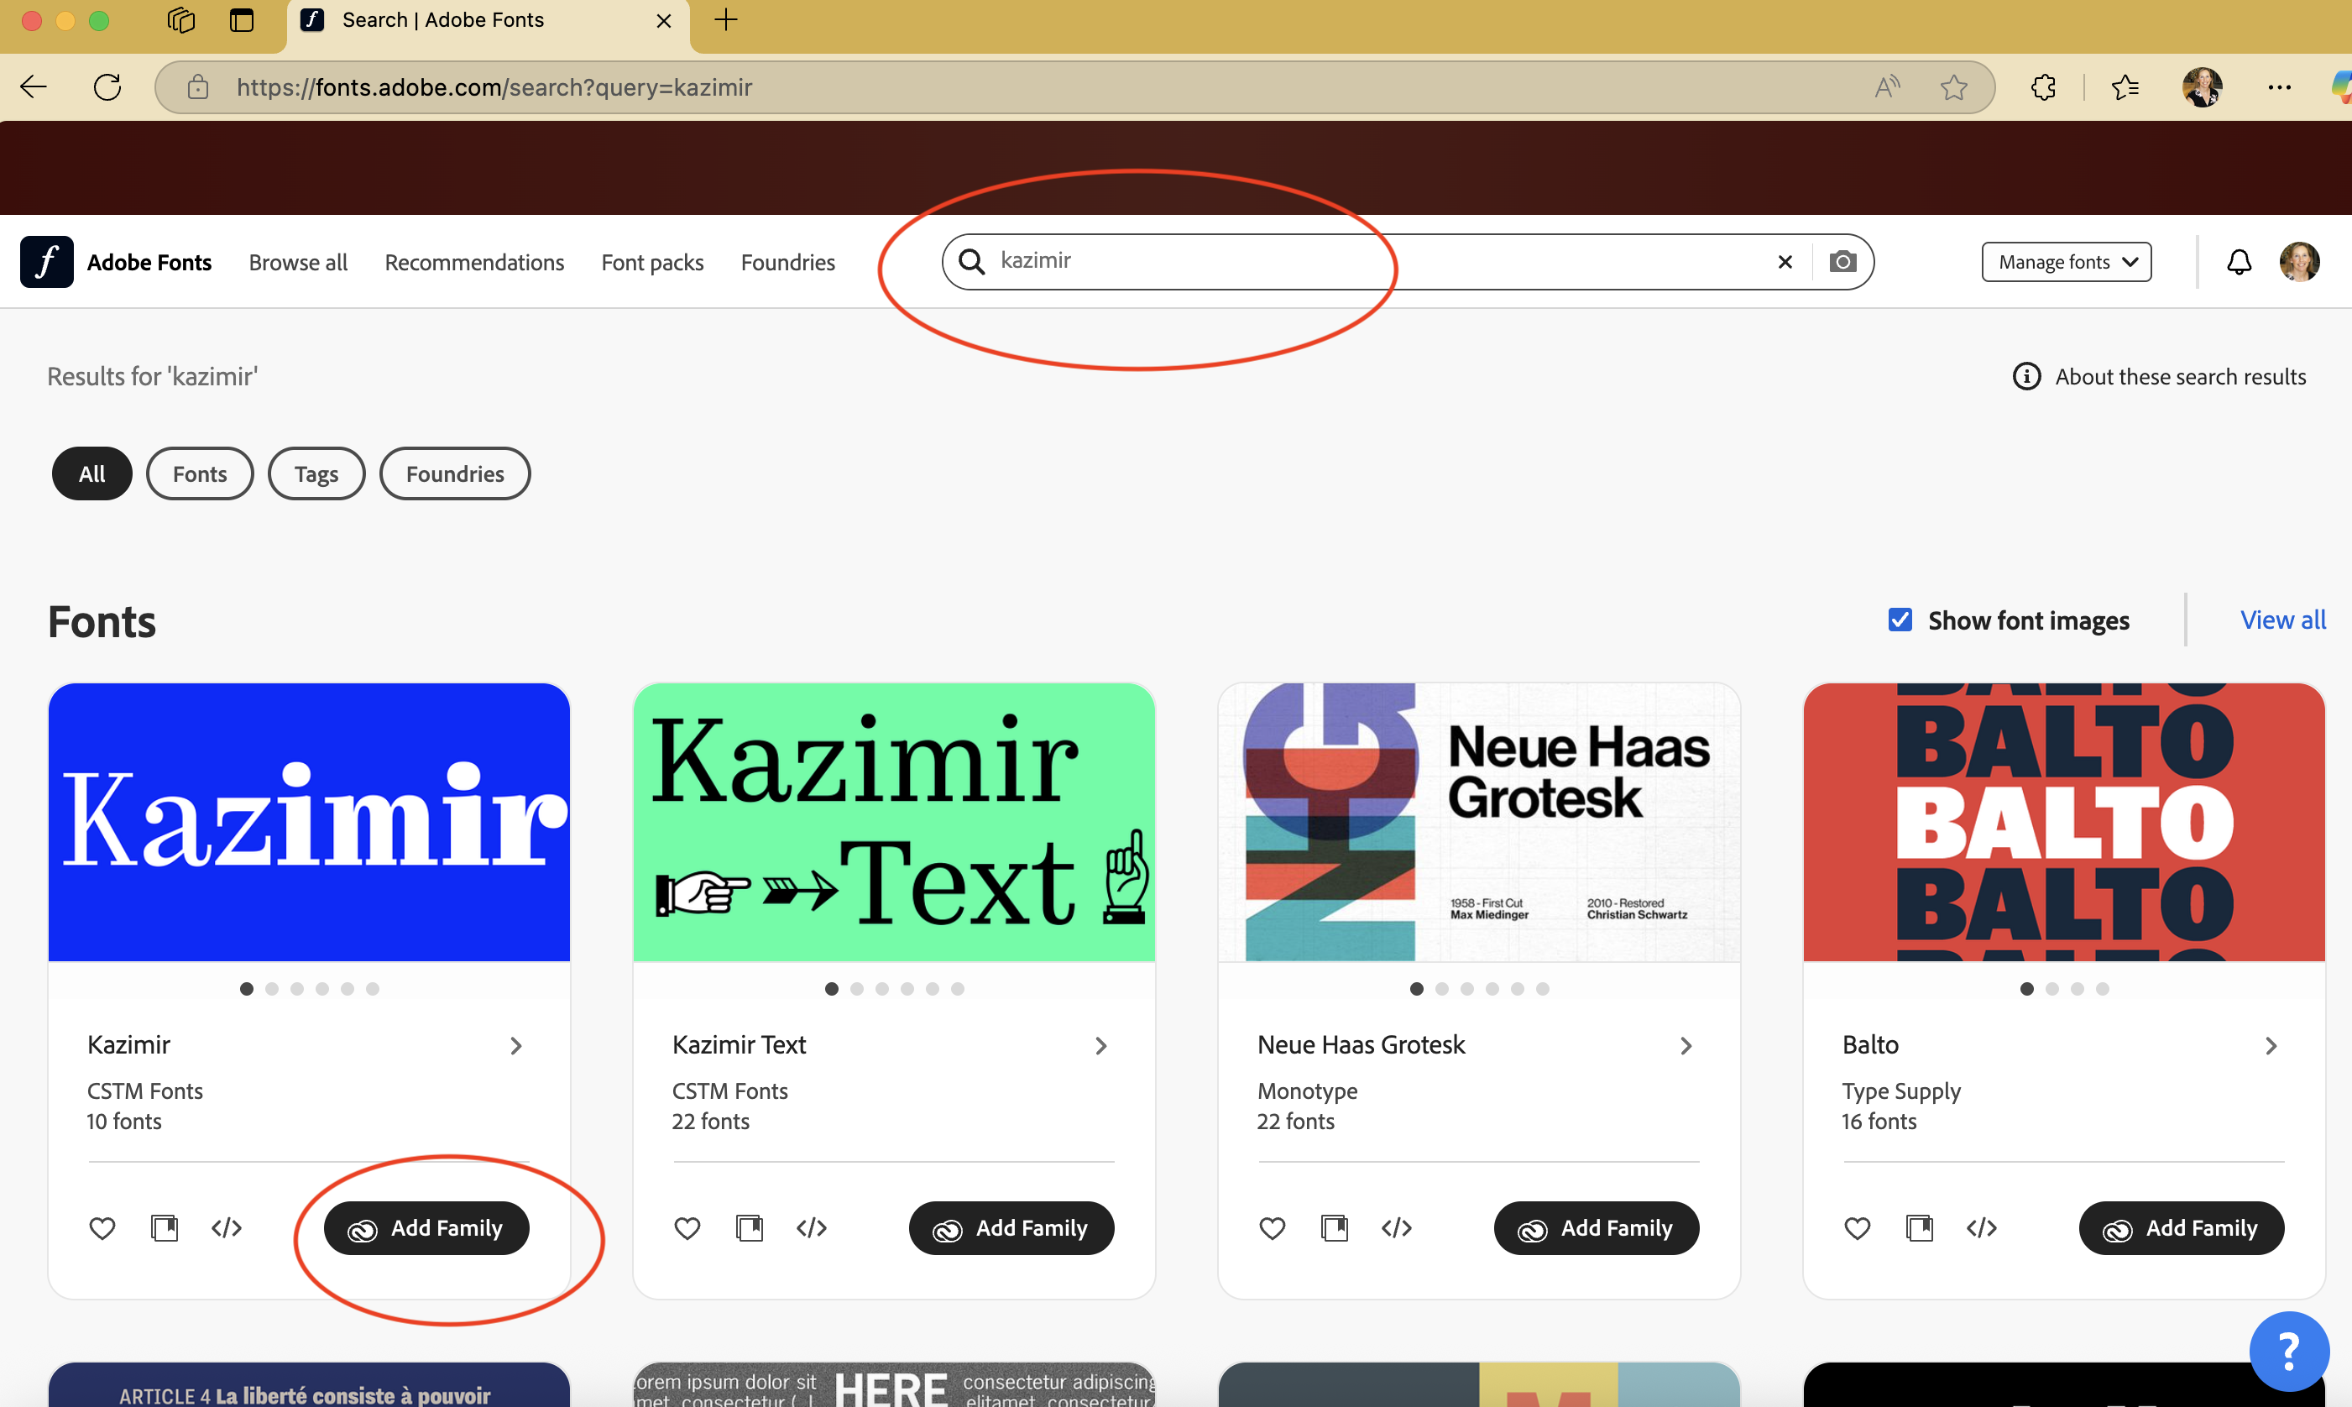The image size is (2352, 1407).
Task: Bookmark this page with star icon
Action: (x=1953, y=87)
